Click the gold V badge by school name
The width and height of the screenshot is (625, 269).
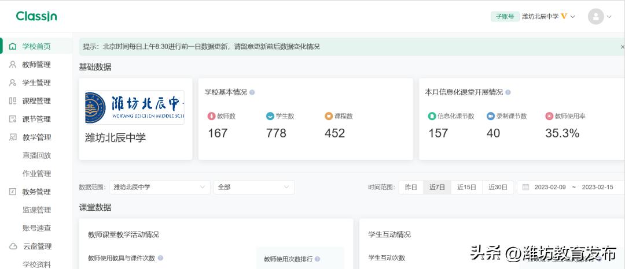tap(564, 16)
